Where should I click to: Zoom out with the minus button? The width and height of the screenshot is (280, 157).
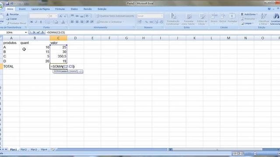(255, 153)
